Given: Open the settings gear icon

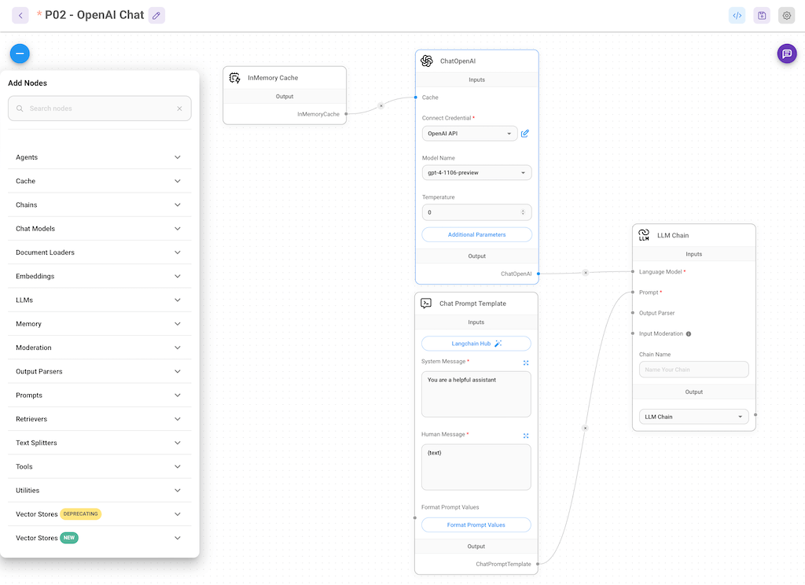Looking at the screenshot, I should [786, 15].
